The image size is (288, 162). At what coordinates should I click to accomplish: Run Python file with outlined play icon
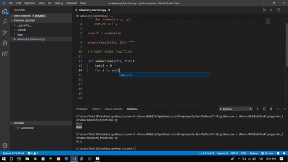[264, 10]
